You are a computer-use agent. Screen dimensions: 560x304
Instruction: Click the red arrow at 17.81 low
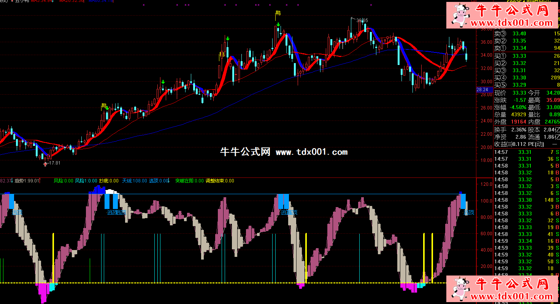46,164
